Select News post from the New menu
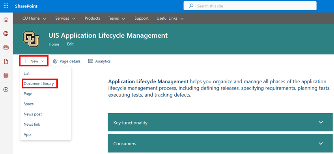 (x=46, y=114)
